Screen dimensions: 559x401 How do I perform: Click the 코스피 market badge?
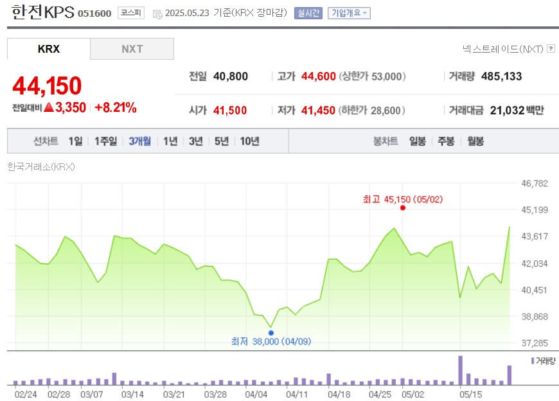tap(131, 13)
